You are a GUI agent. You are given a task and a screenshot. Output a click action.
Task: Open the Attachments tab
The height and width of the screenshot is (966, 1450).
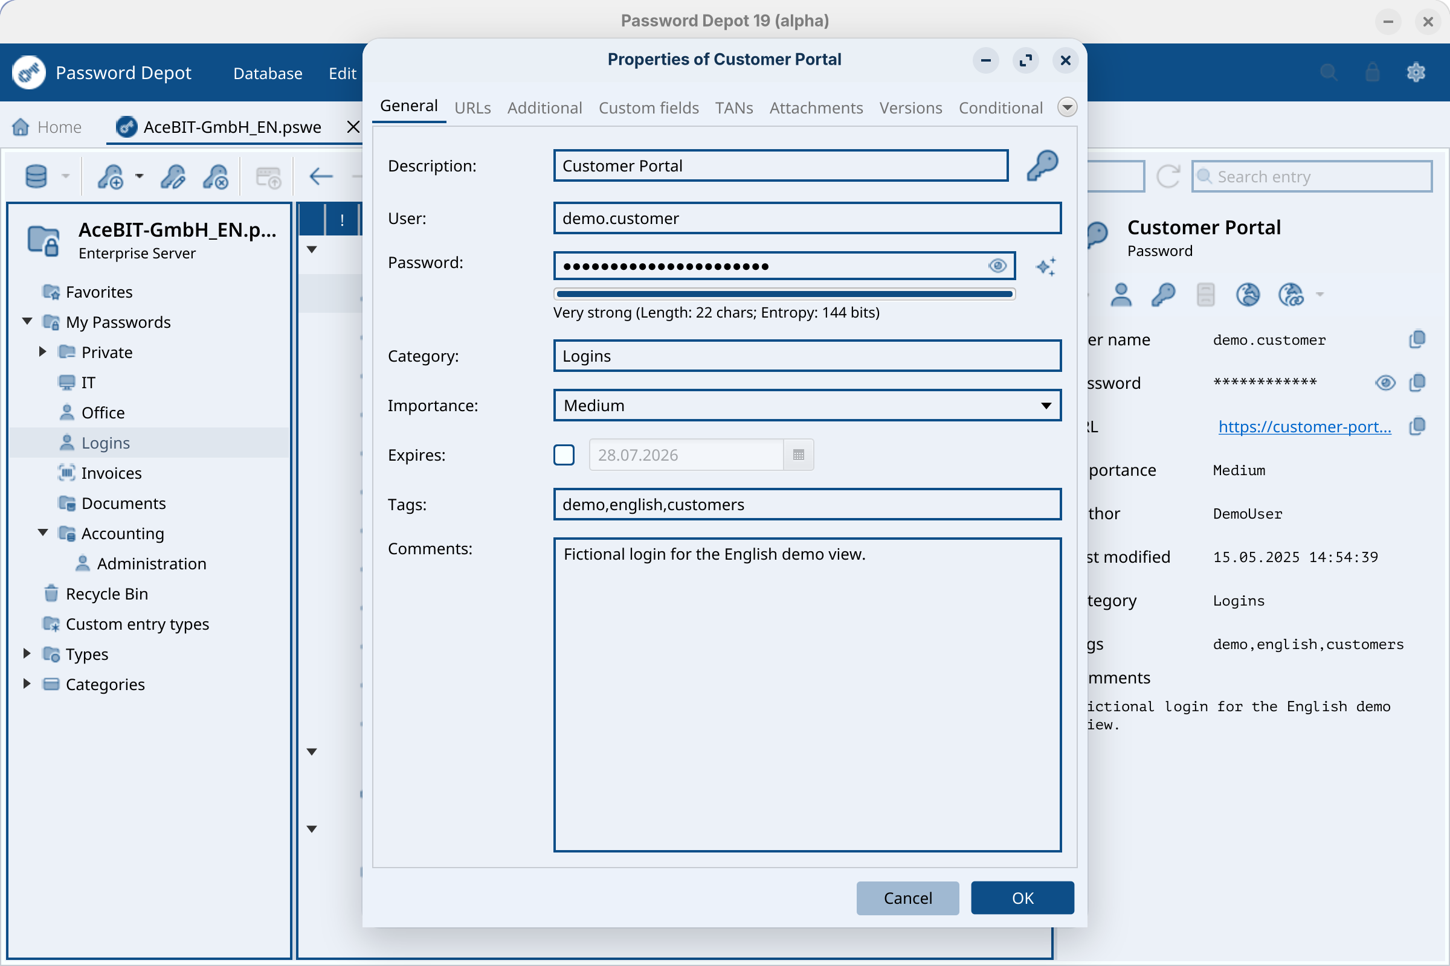(x=816, y=108)
